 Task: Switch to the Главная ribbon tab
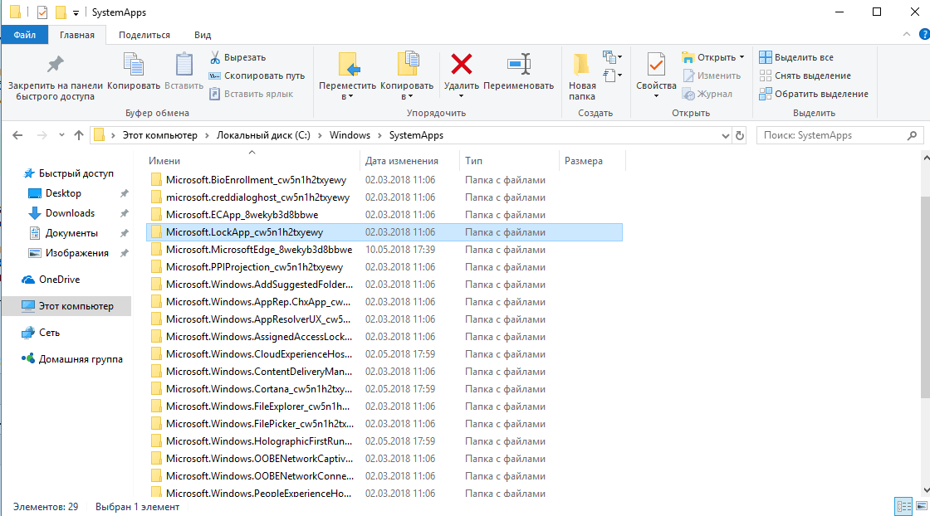[x=77, y=35]
